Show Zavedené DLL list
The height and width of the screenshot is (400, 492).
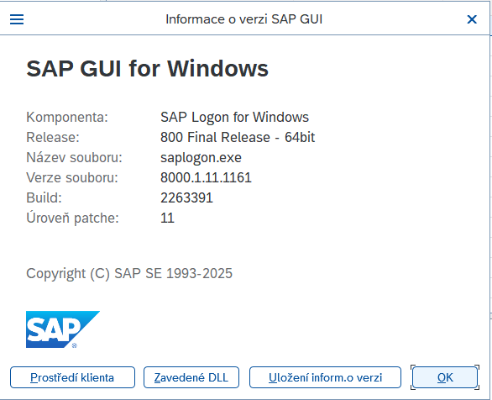191,377
